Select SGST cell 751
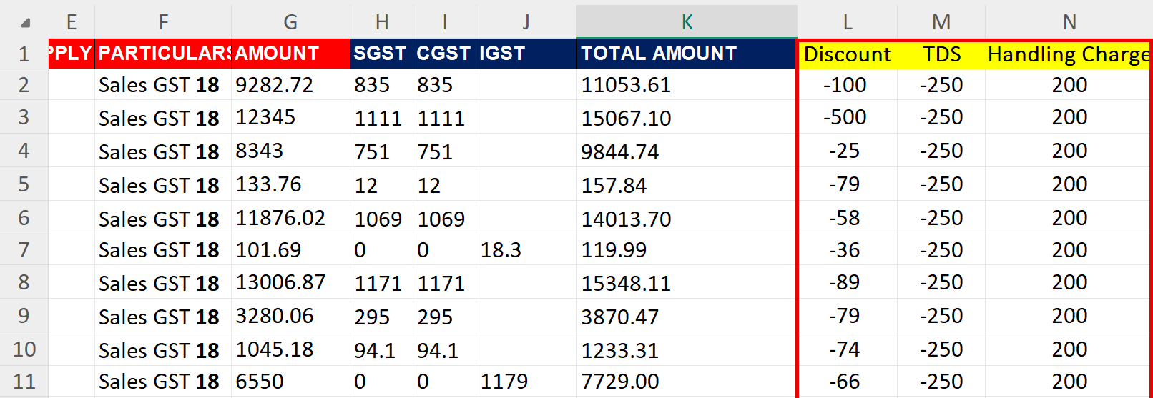Viewport: 1153px width, 398px height. pos(382,151)
